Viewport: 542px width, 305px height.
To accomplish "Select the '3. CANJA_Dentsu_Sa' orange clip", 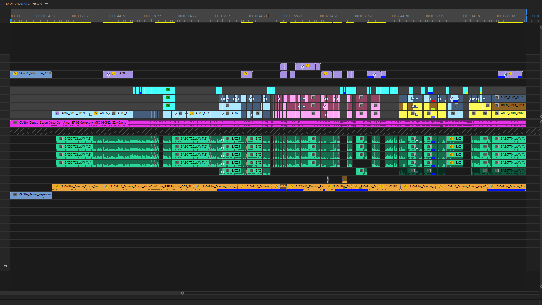I will [x=306, y=187].
